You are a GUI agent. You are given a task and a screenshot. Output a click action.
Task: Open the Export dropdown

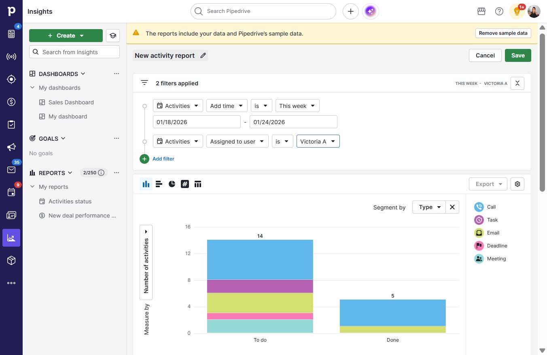[x=488, y=184]
